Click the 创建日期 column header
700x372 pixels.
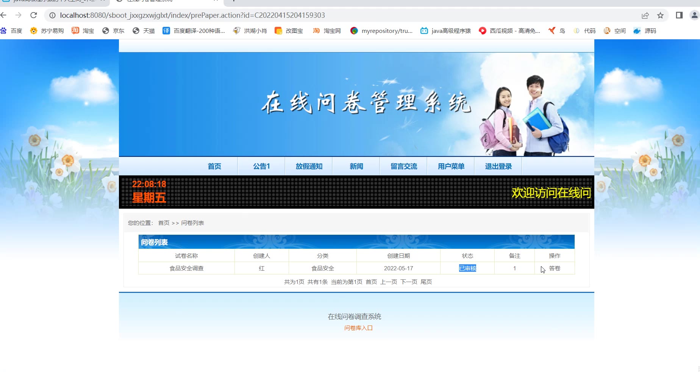[398, 256]
